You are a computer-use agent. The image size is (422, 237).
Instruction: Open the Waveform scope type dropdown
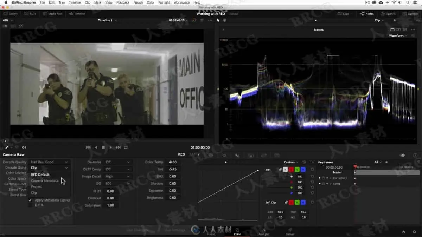(x=398, y=35)
